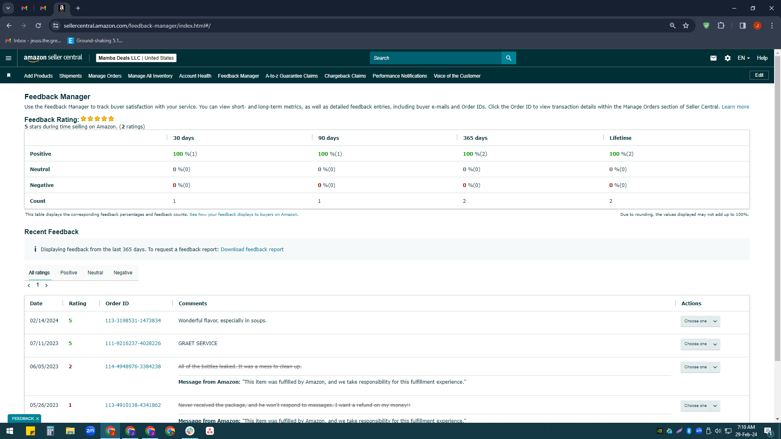
Task: Click the Edit button in navigation bar
Action: pyautogui.click(x=759, y=75)
